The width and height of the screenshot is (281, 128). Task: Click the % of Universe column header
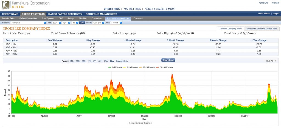(x=55, y=41)
